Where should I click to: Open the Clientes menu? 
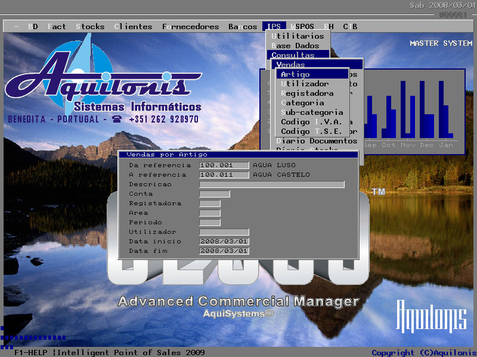pos(133,27)
